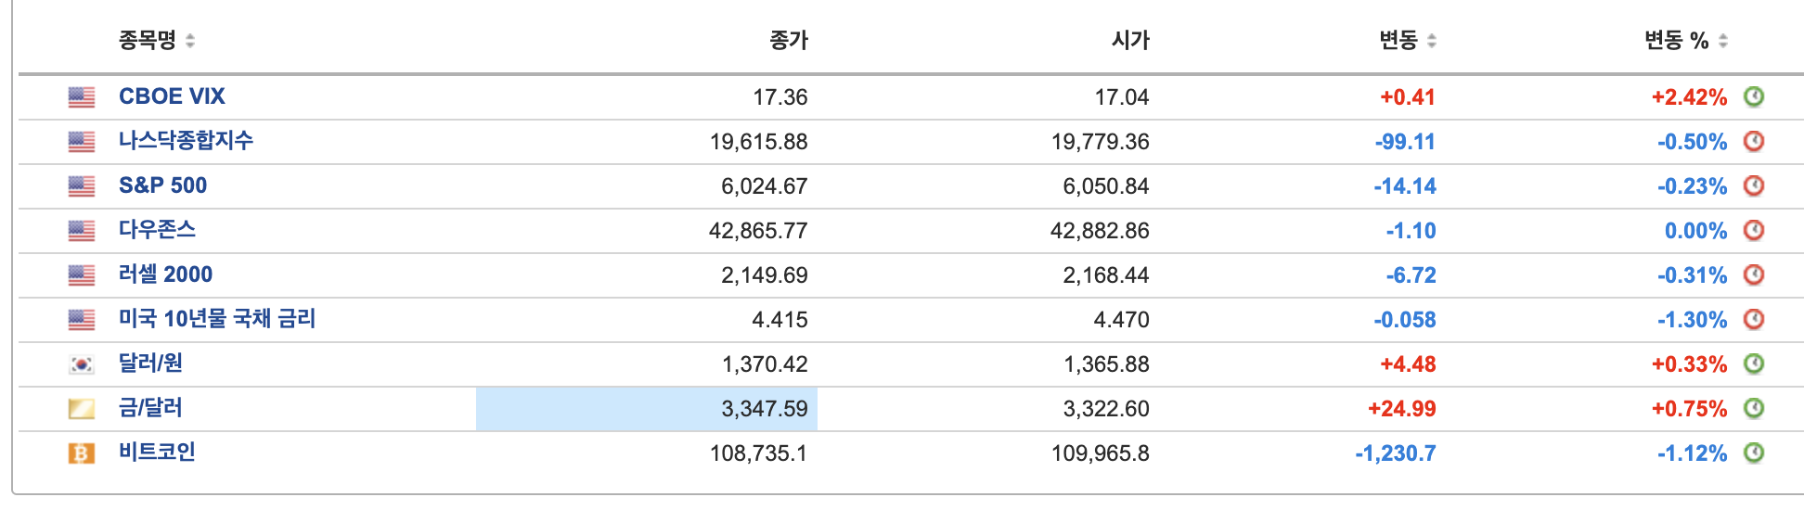This screenshot has width=1804, height=510.
Task: Select the highlighted 3,347.59 closing price cell
Action: [x=647, y=409]
